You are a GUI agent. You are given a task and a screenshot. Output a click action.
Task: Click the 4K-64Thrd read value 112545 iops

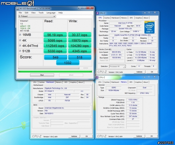coord(55,46)
